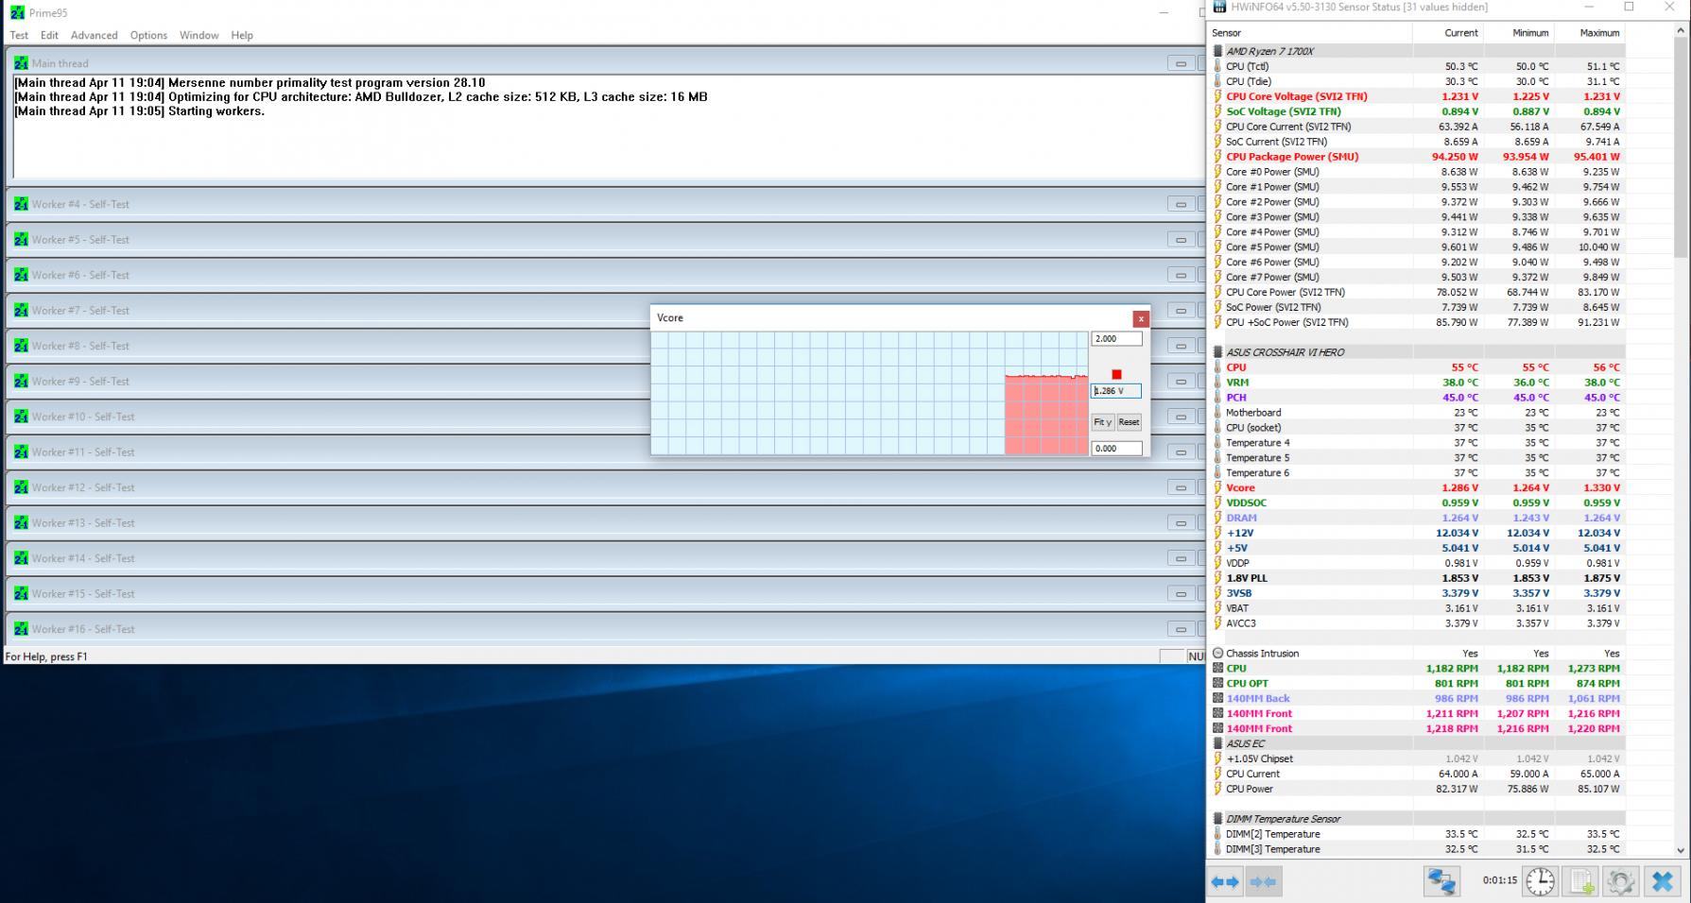The width and height of the screenshot is (1691, 903).
Task: Click the Chassis Intrusion status icon
Action: 1217,653
